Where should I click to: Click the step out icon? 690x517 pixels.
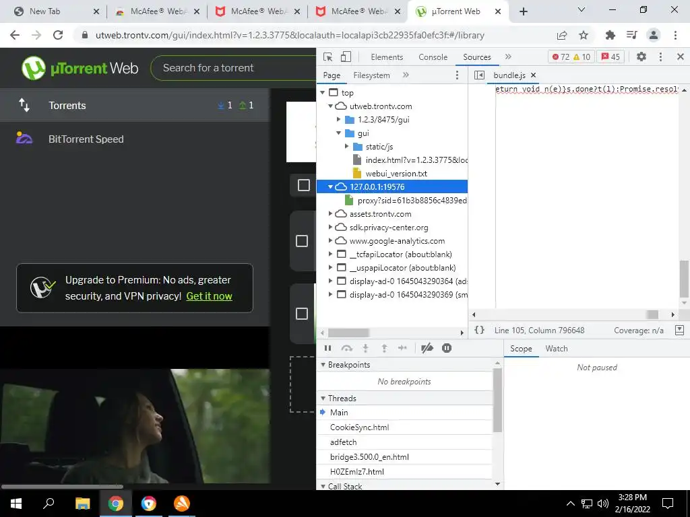pyautogui.click(x=384, y=348)
